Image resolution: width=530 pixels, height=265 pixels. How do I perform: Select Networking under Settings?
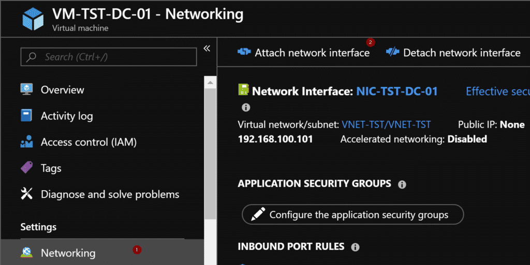tap(102, 253)
